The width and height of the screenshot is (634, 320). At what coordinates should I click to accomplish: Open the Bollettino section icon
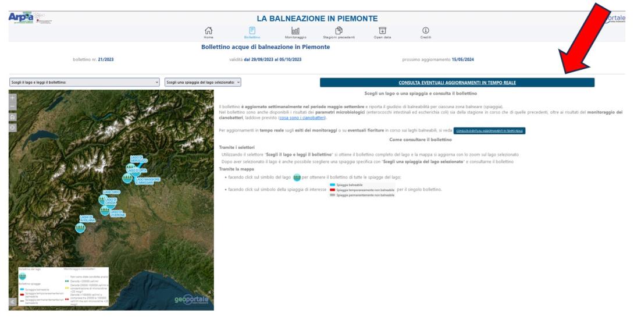tap(252, 31)
